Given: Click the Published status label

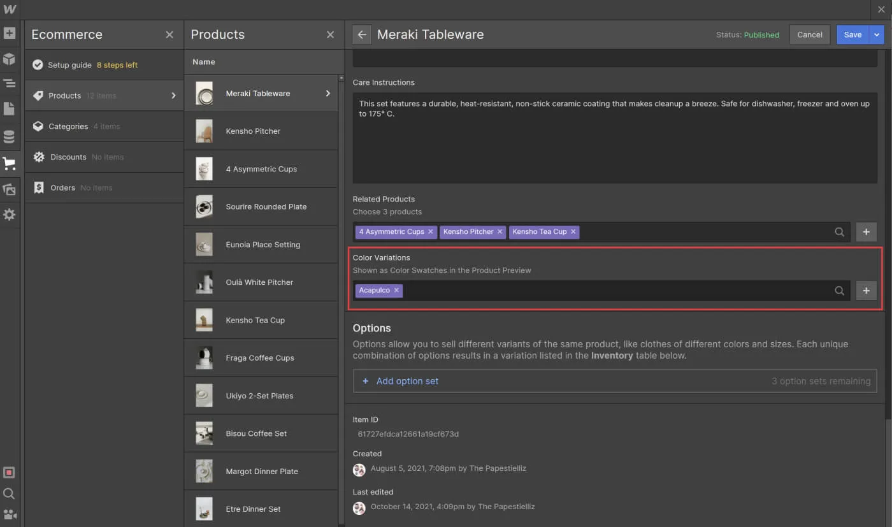Looking at the screenshot, I should 761,35.
